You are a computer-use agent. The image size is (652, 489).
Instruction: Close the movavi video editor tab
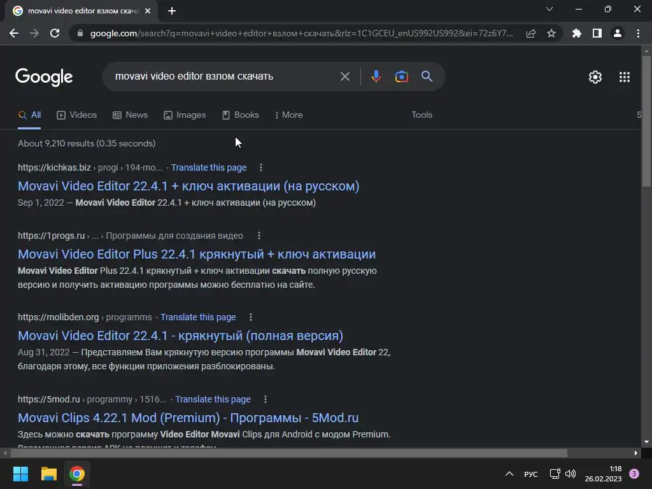coord(148,11)
